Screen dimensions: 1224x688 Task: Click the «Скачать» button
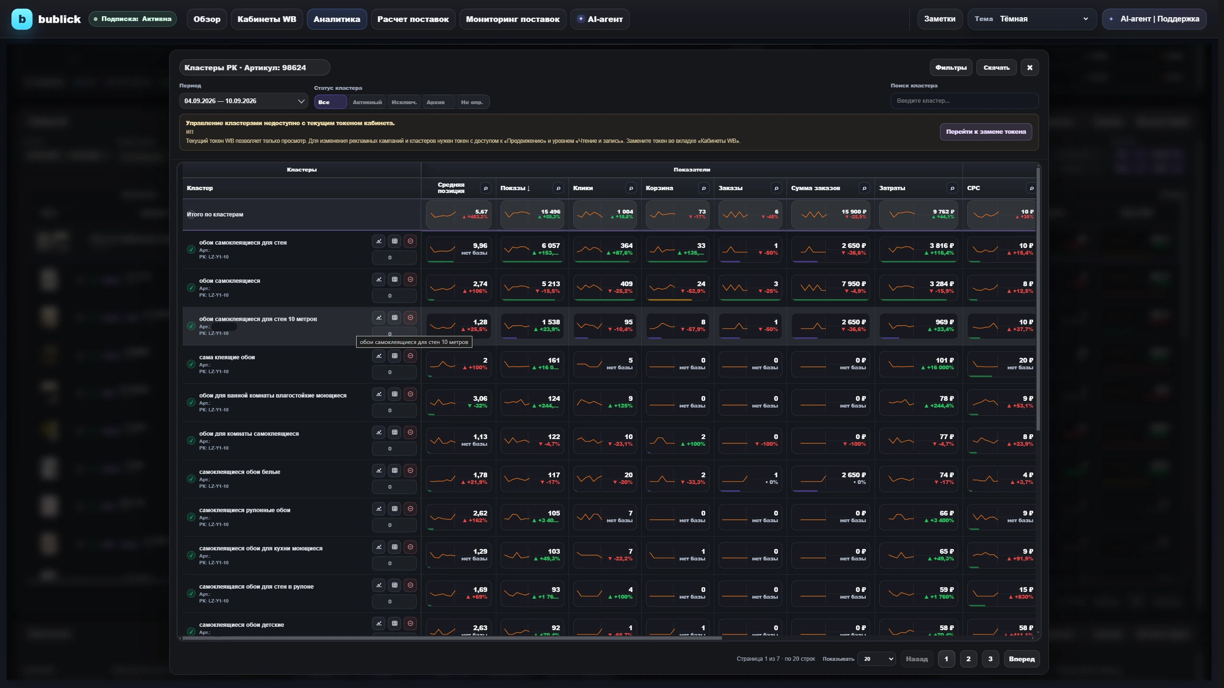(x=996, y=67)
